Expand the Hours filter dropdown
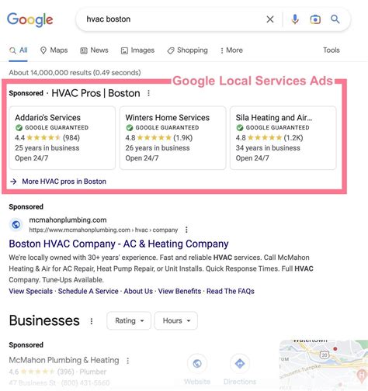The width and height of the screenshot is (368, 391). 176,320
